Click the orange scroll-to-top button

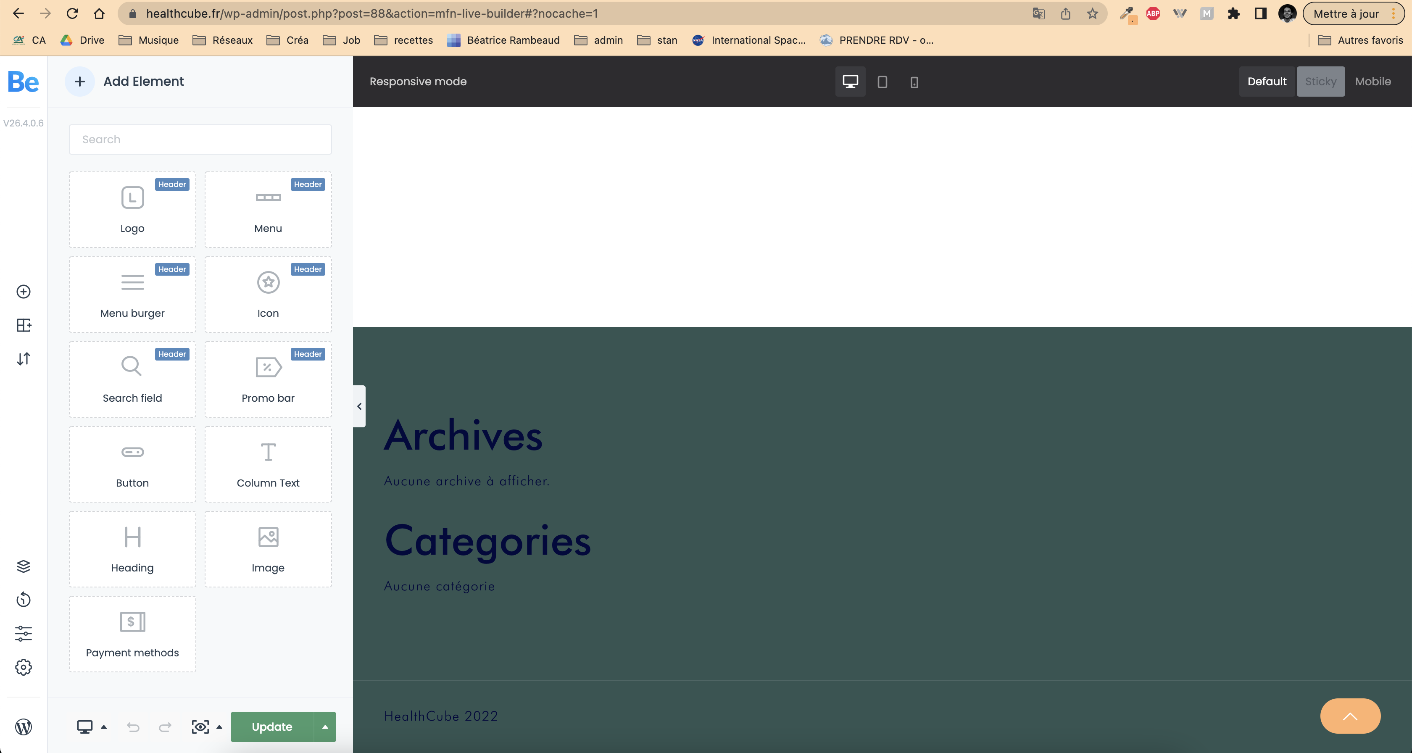tap(1350, 716)
